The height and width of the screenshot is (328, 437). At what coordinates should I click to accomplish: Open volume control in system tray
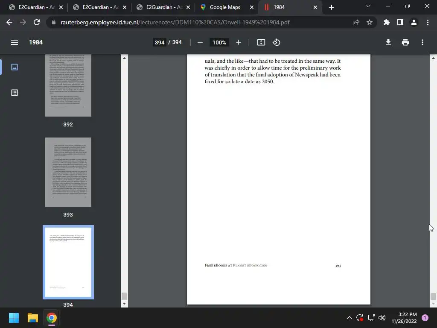tap(382, 318)
